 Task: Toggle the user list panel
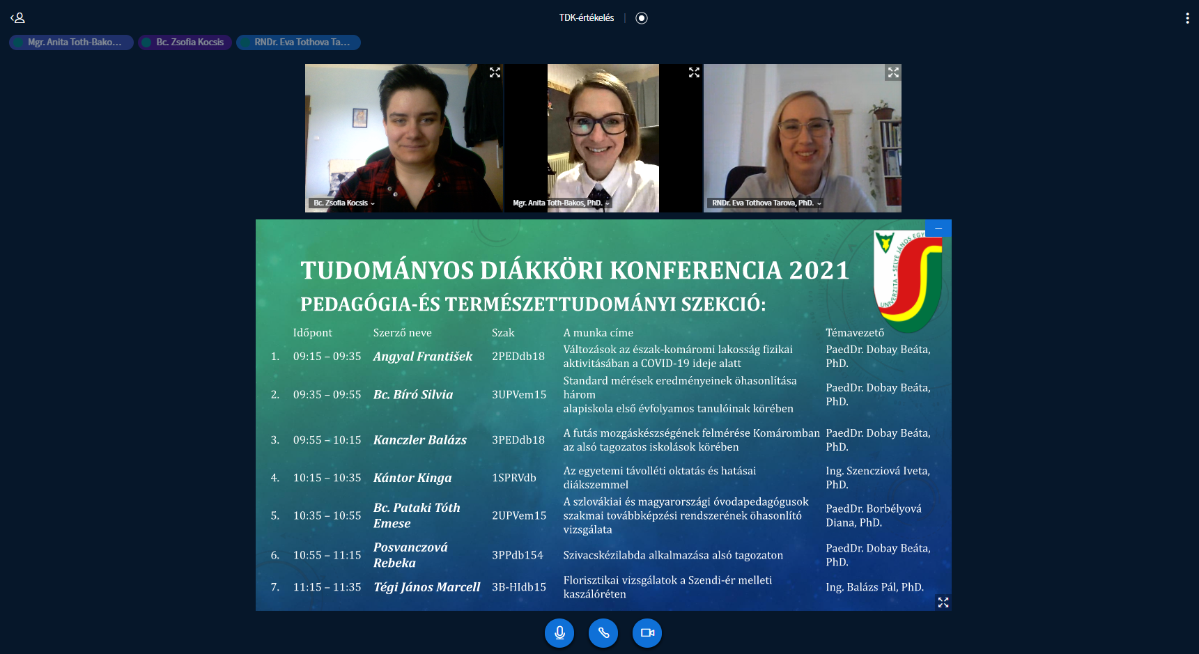(17, 18)
